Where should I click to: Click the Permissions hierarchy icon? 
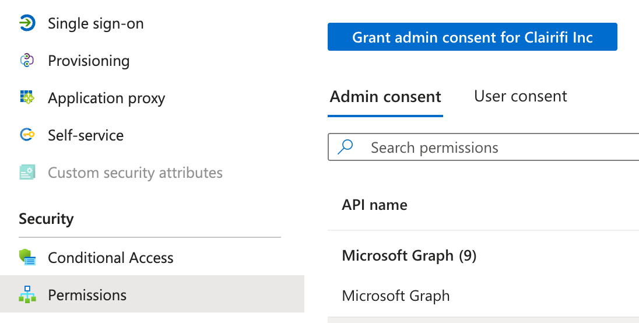click(27, 295)
